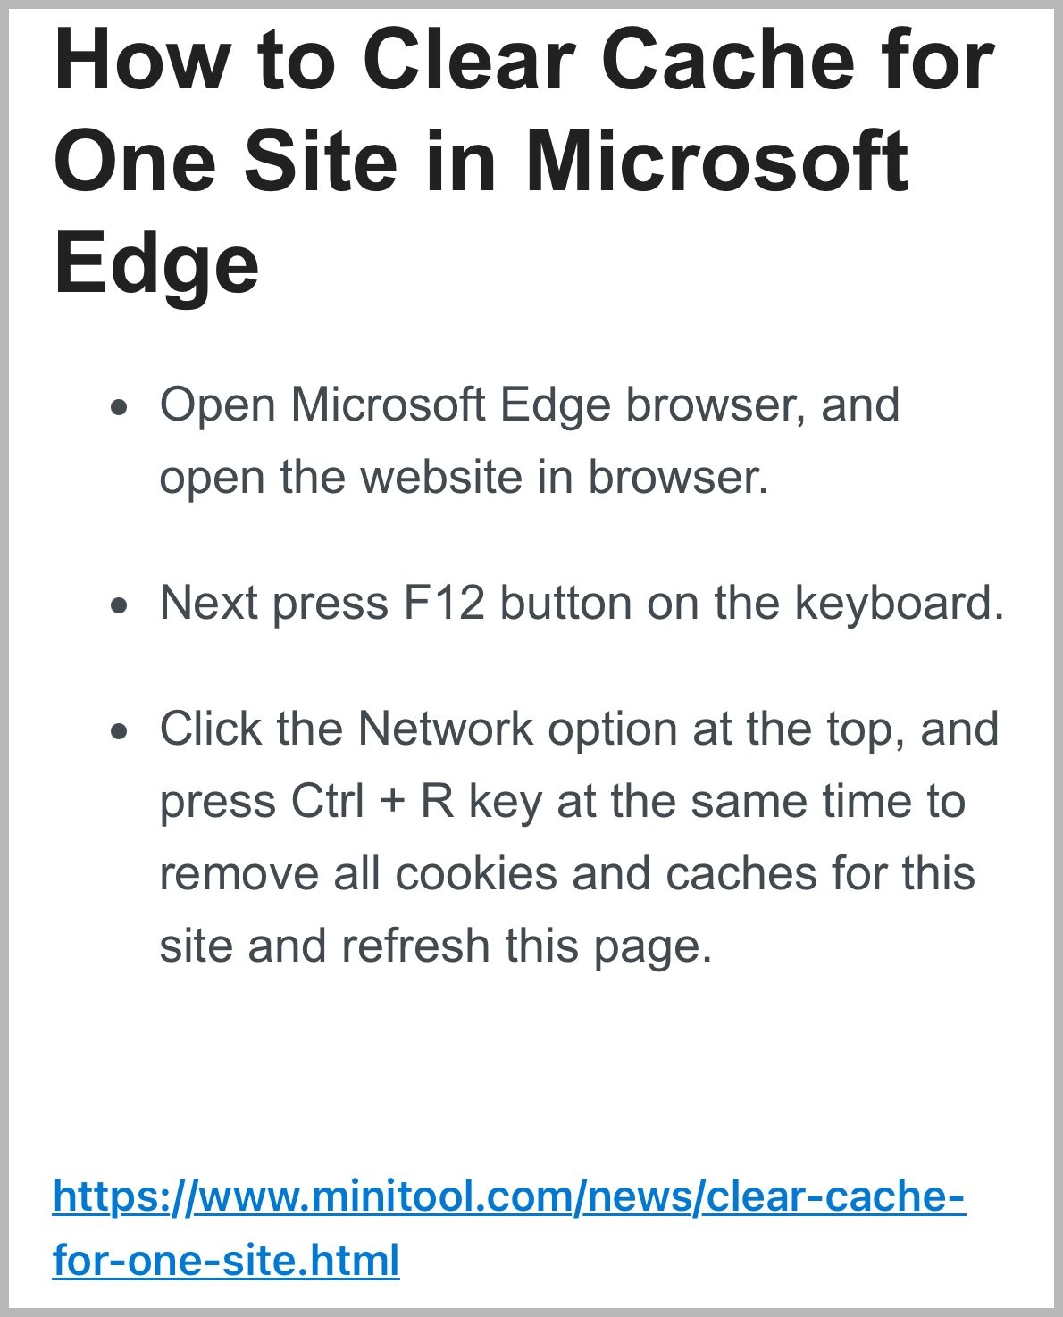This screenshot has width=1063, height=1317.
Task: Click the 'How to Clear Cache' heading
Action: 524,161
